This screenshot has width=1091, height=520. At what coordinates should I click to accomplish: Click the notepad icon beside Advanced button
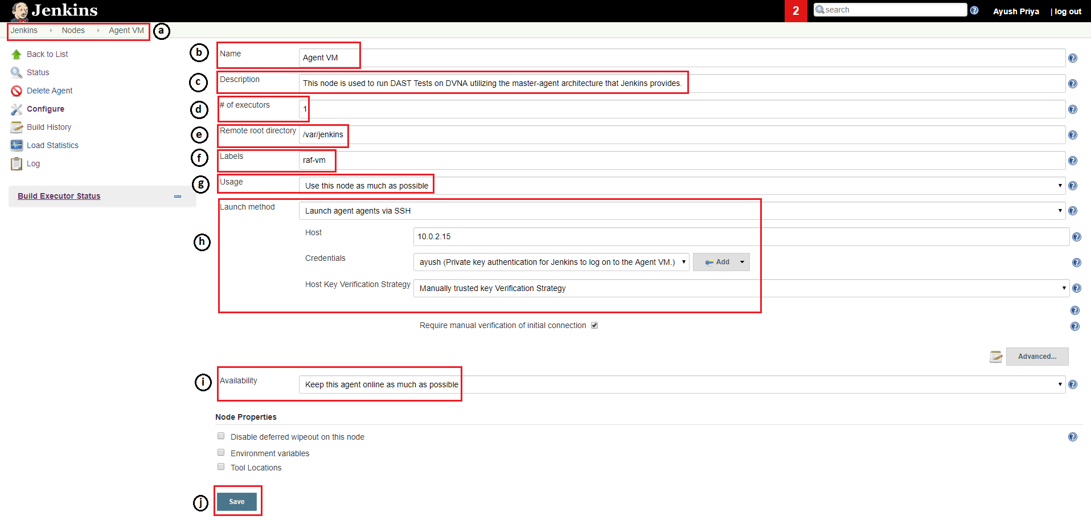pos(996,357)
